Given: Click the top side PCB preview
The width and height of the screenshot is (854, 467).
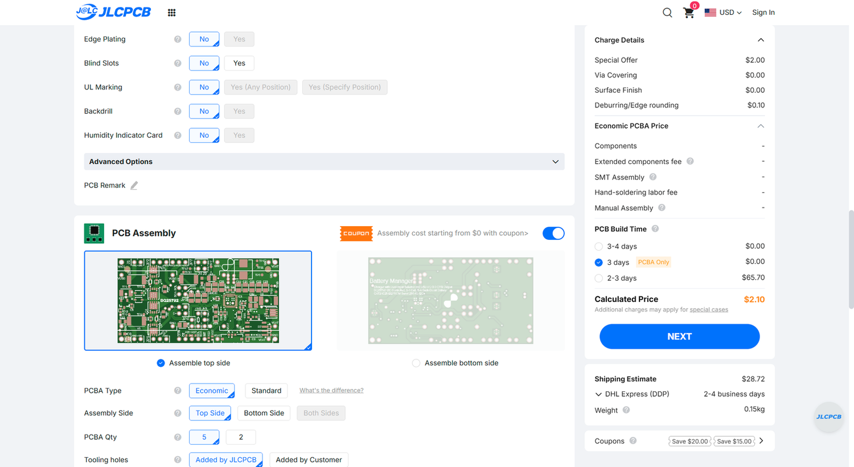Looking at the screenshot, I should coord(198,301).
